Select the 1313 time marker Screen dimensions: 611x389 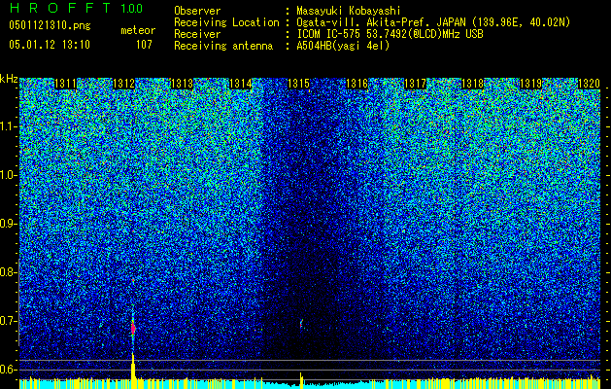click(x=182, y=84)
